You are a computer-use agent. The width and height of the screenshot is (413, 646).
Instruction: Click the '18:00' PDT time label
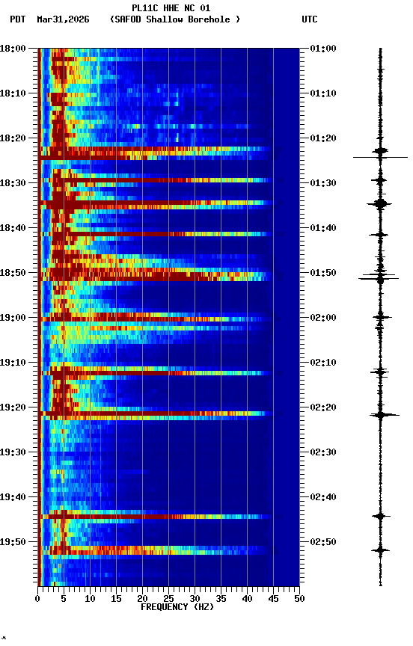pyautogui.click(x=13, y=49)
